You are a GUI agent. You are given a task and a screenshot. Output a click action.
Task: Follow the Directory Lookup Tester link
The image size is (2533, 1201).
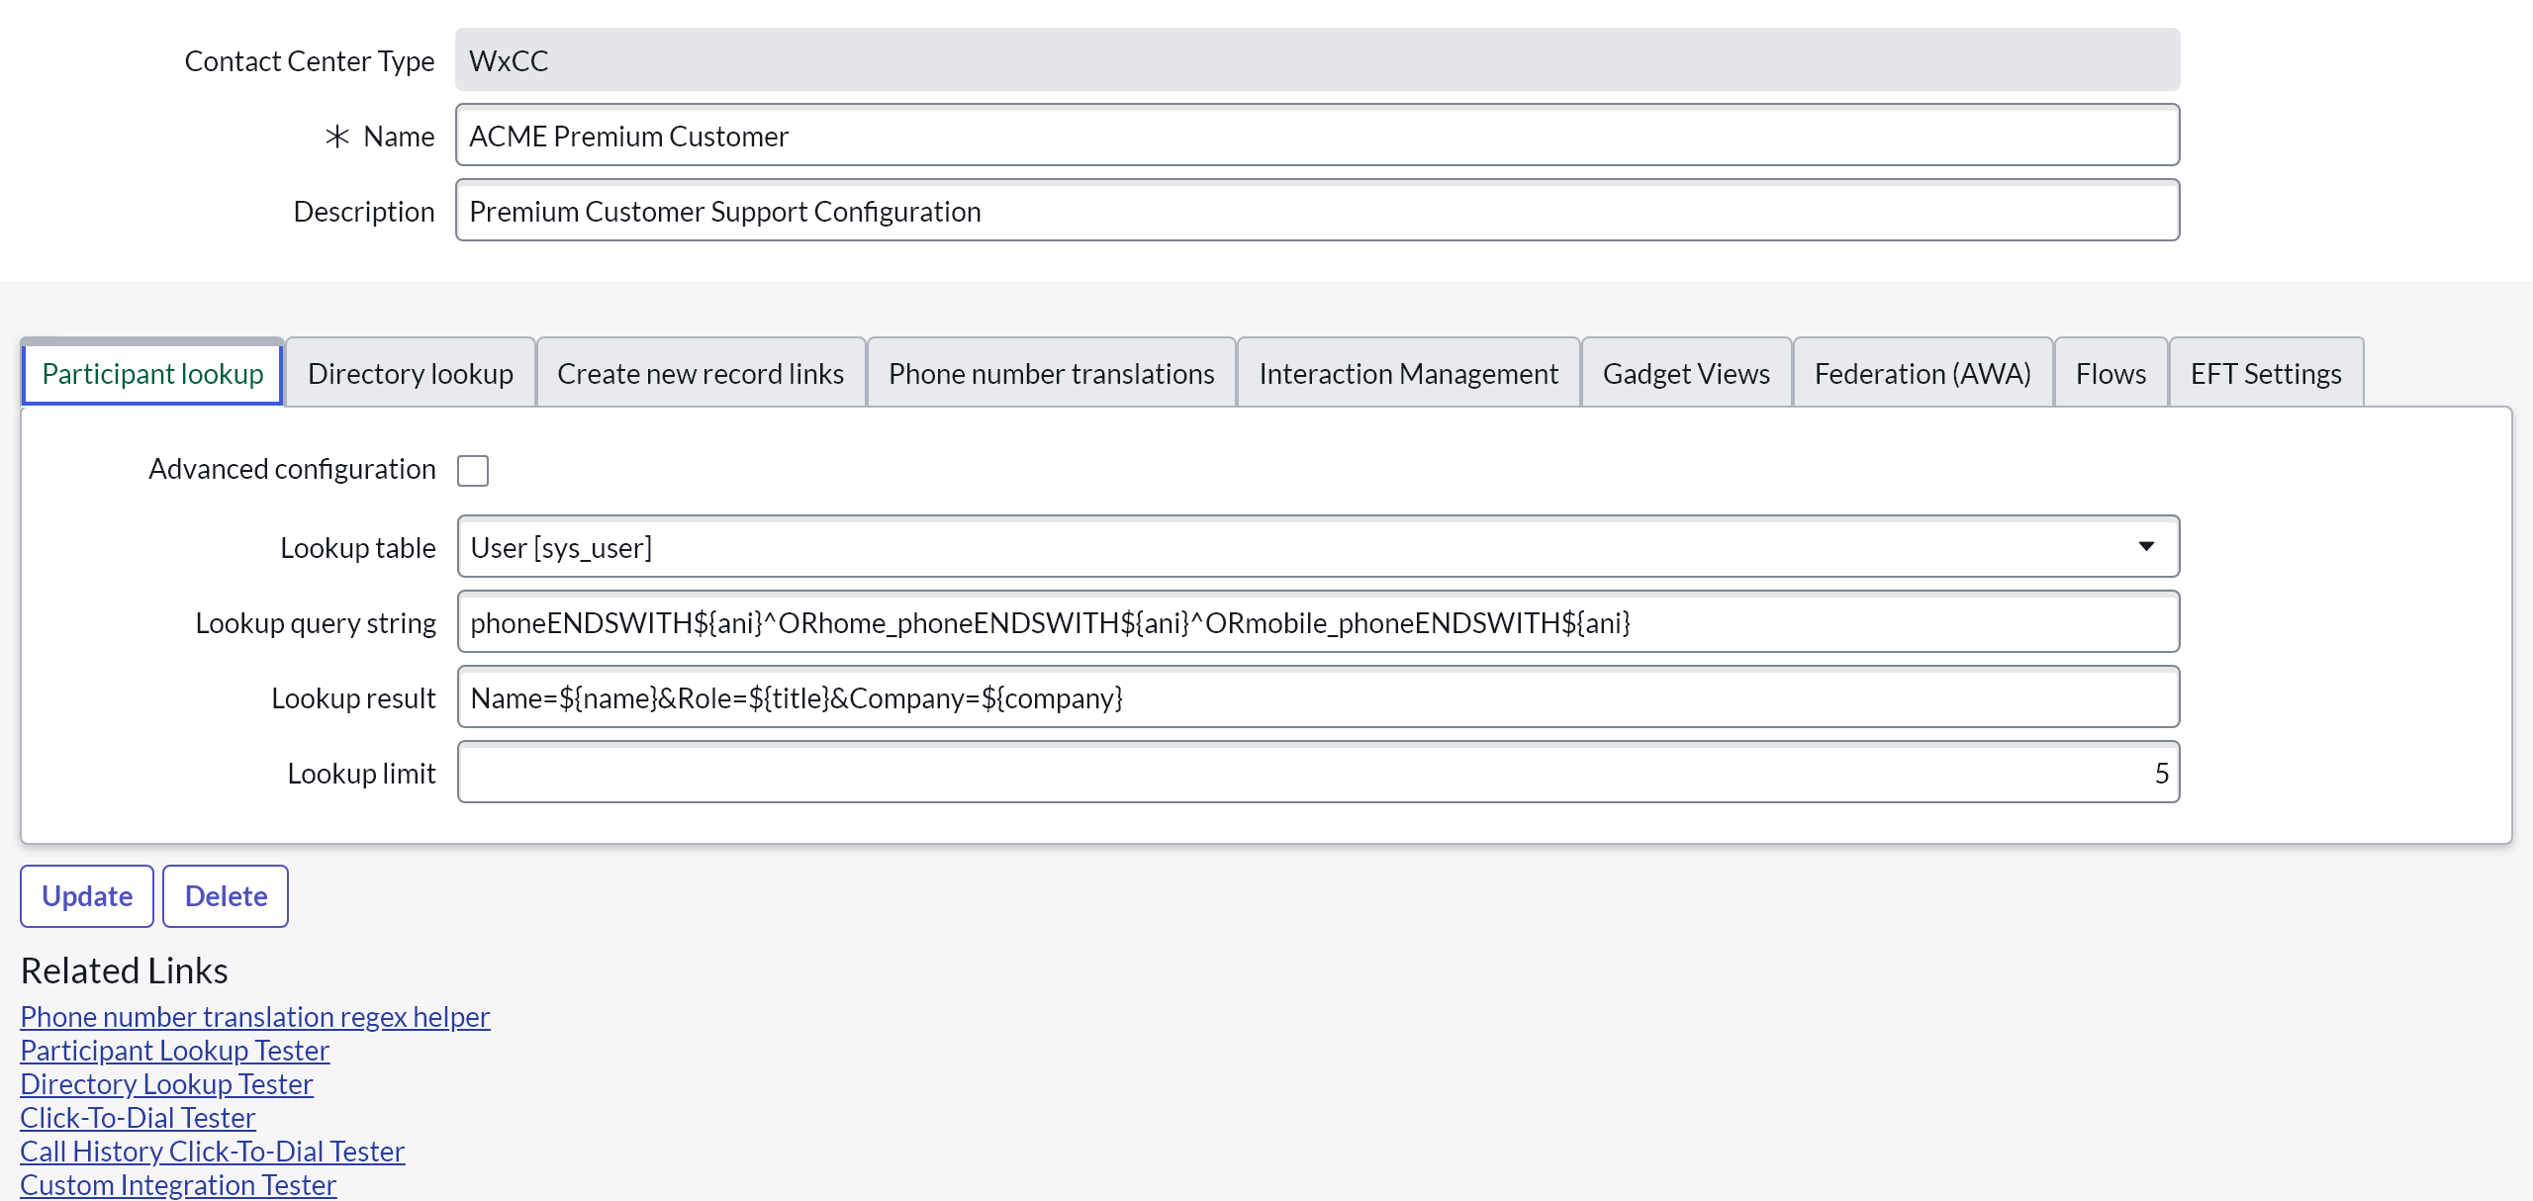(166, 1084)
